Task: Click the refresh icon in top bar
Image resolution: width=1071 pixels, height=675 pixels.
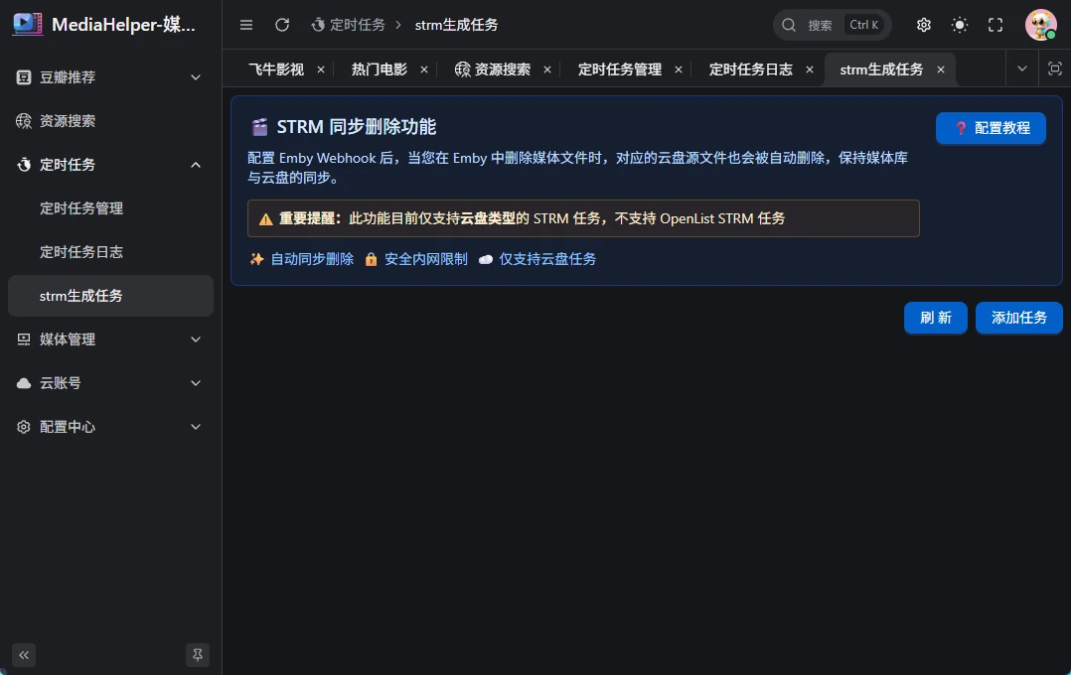Action: [282, 25]
